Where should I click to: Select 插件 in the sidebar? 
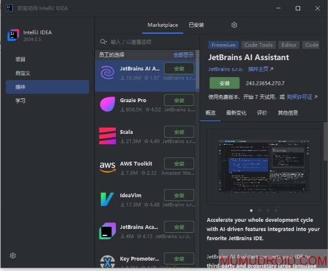[48, 87]
